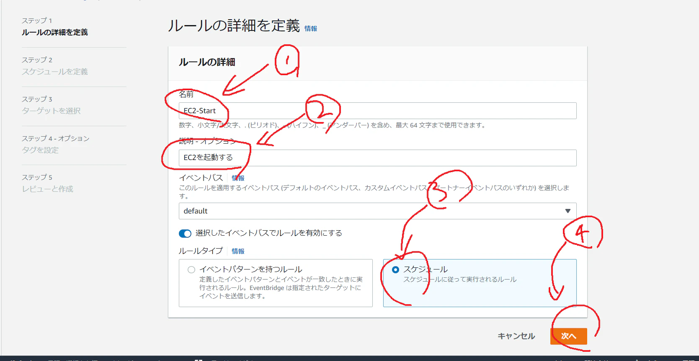Image resolution: width=699 pixels, height=361 pixels.
Task: Click the 選択したイベントバスでルールを有効にする label
Action: pos(269,233)
